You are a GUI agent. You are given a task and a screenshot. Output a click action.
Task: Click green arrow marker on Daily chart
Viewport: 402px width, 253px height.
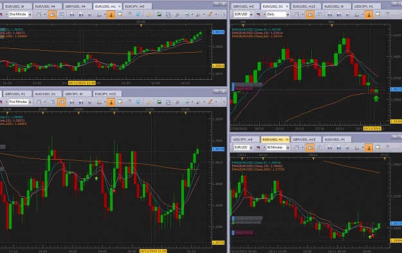376,98
